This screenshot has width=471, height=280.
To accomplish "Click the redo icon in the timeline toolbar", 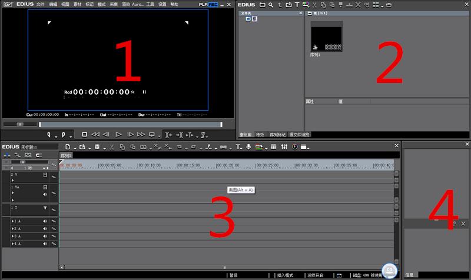I will 194,146.
